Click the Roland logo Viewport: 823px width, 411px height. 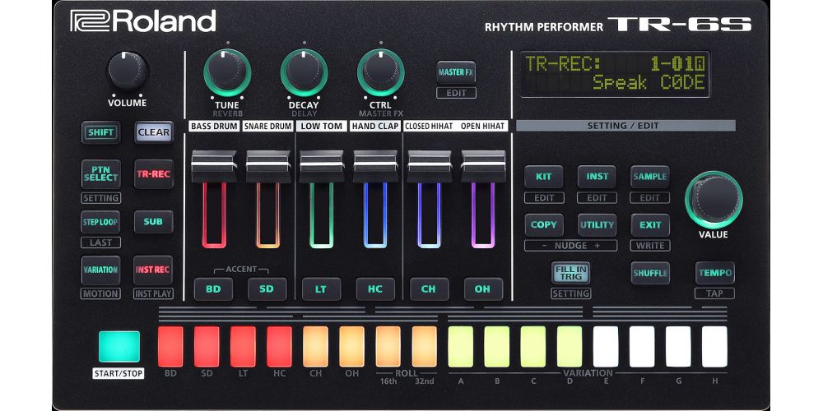pos(142,21)
